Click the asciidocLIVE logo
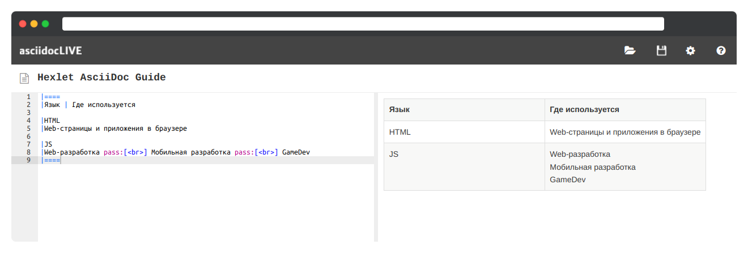 (x=50, y=50)
